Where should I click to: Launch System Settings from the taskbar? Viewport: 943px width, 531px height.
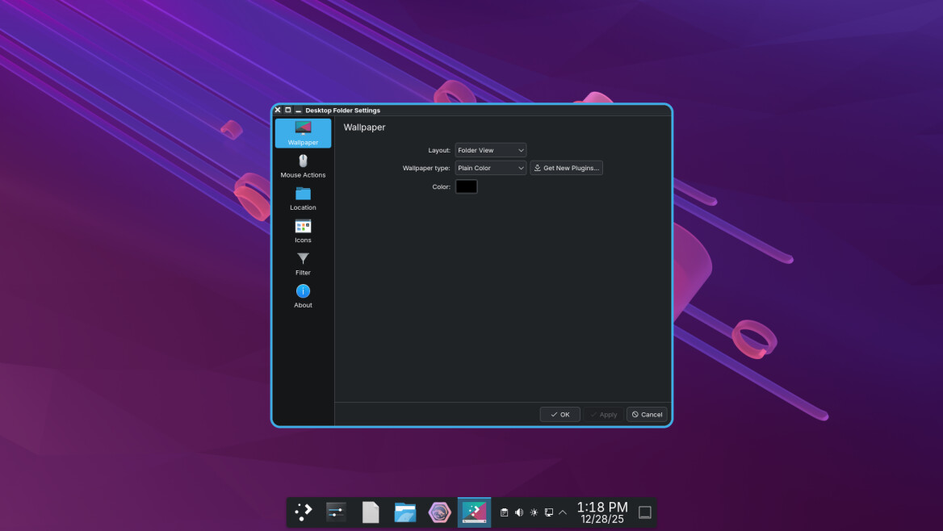pos(336,512)
